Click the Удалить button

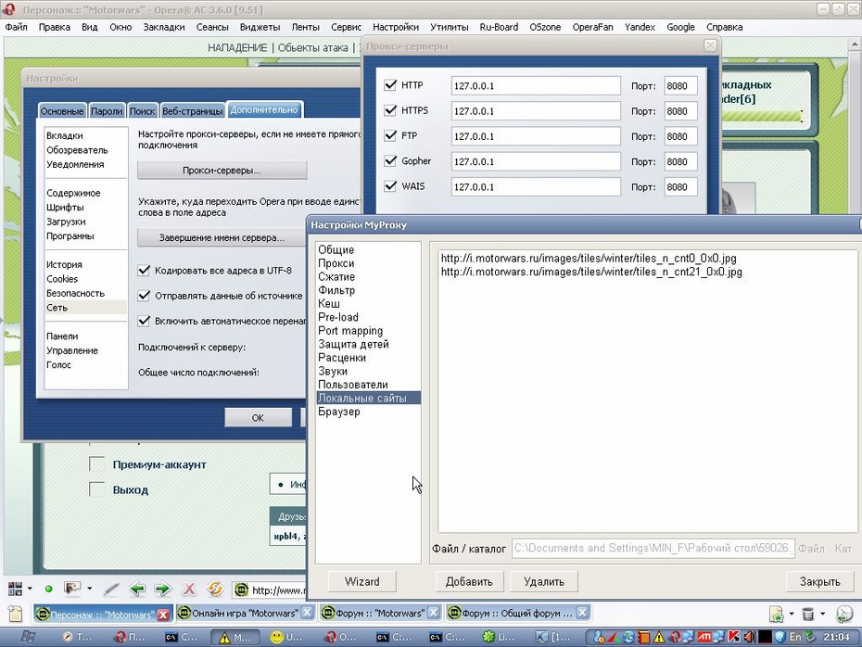click(x=544, y=581)
